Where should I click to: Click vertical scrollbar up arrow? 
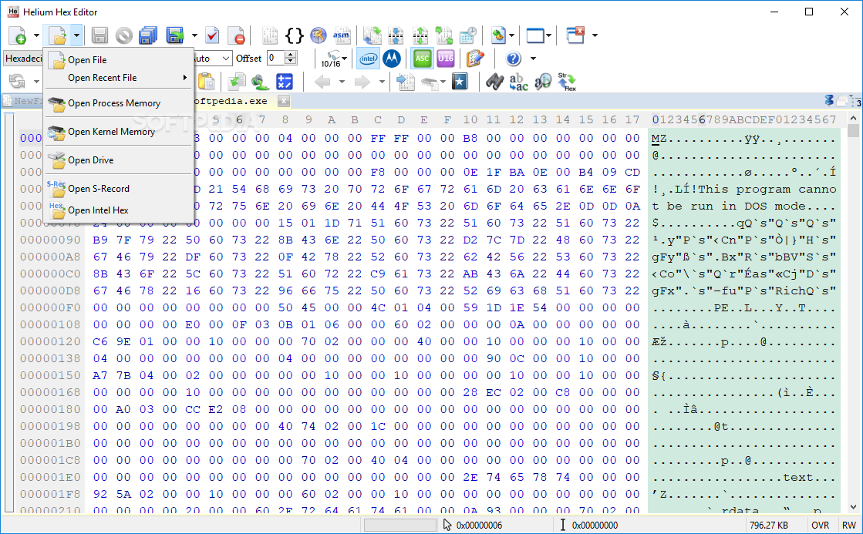pos(853,118)
